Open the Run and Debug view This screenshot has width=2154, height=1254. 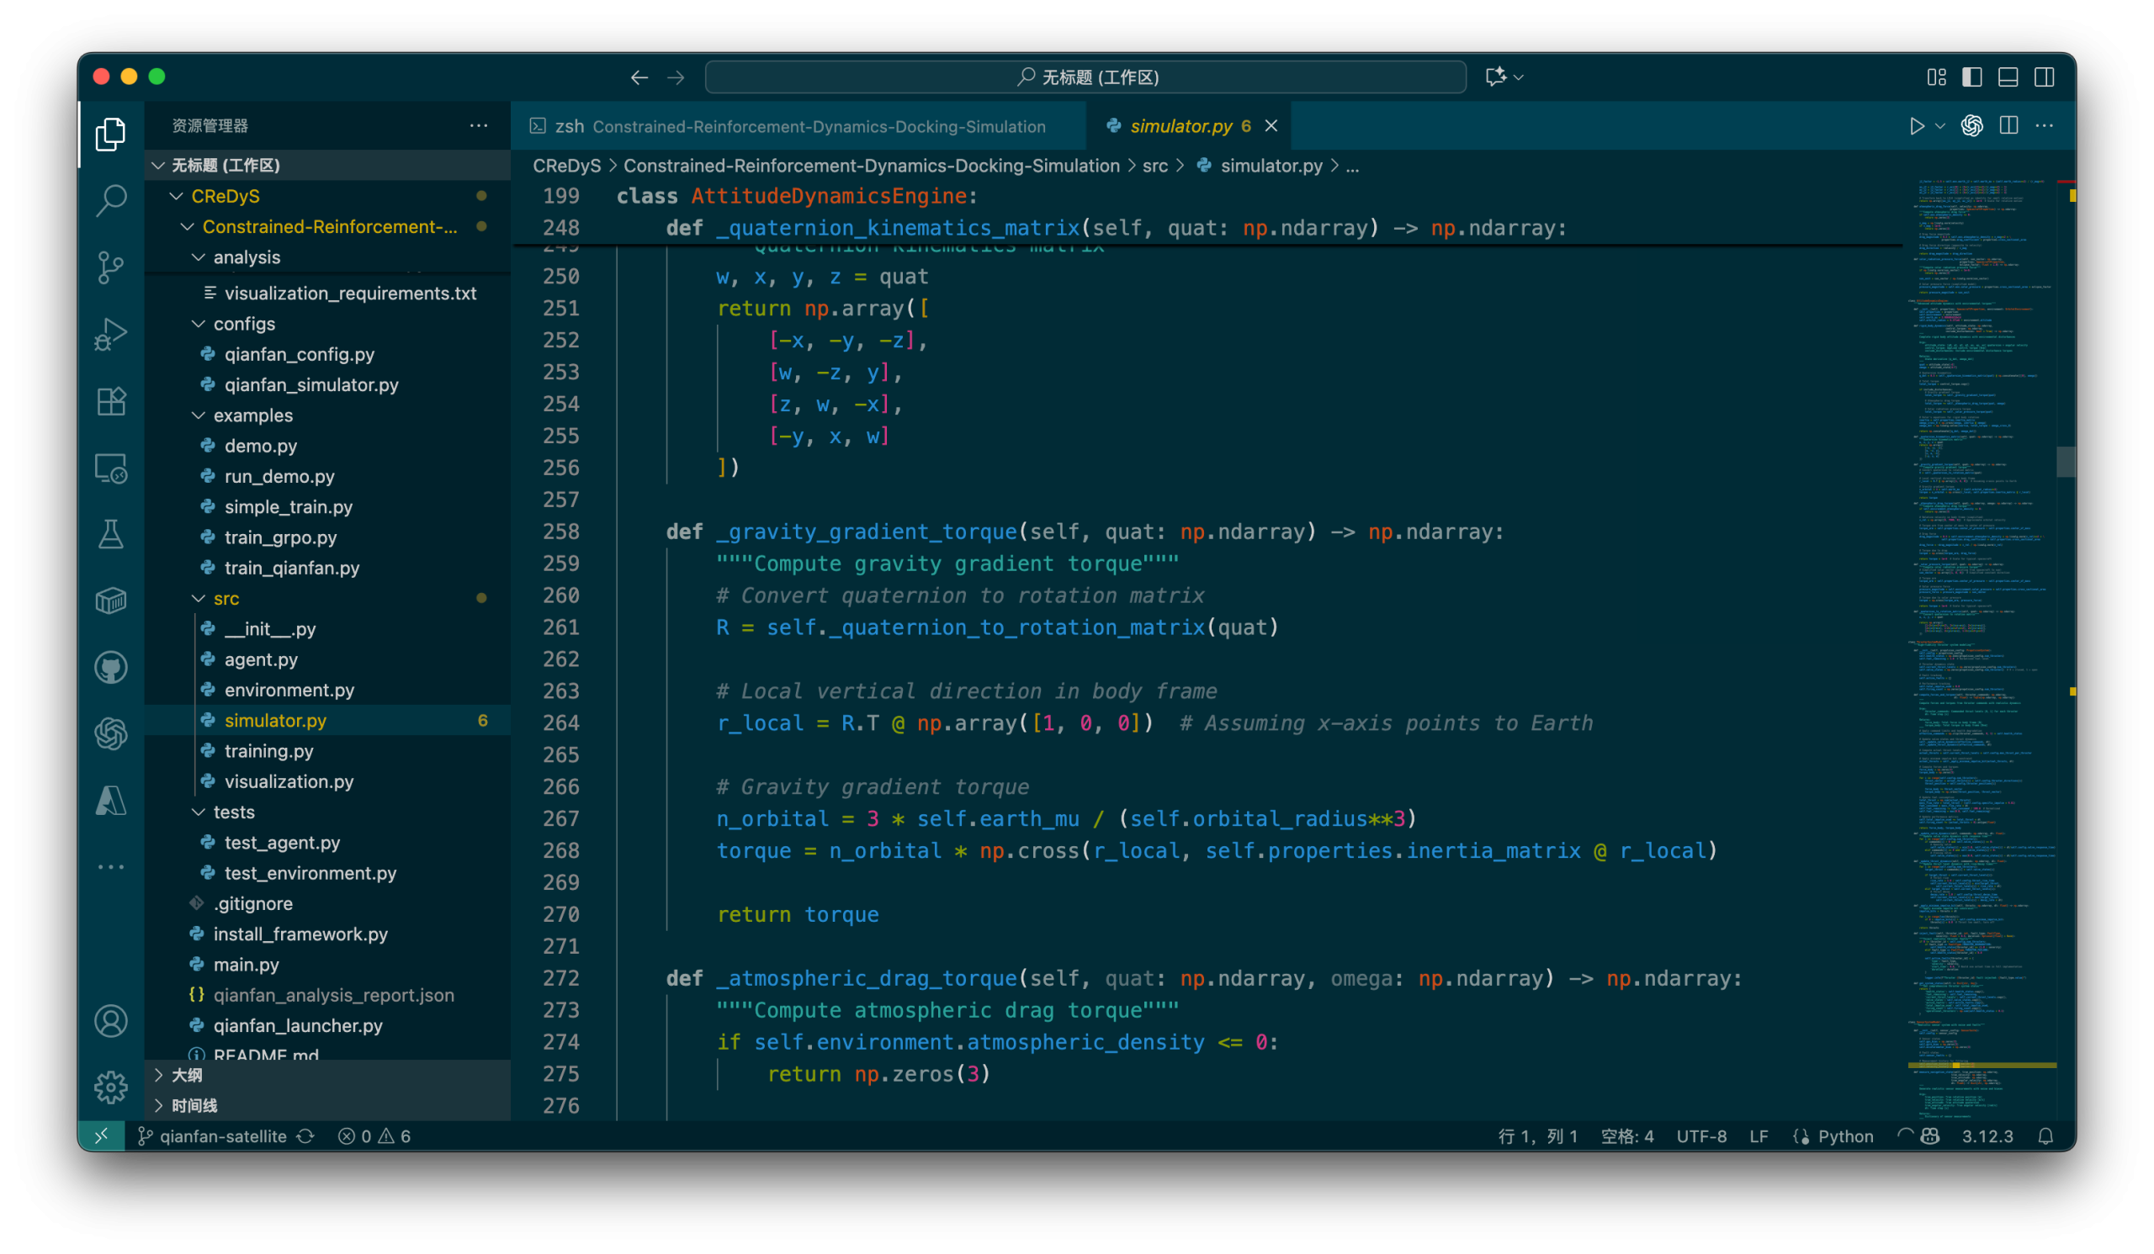point(110,334)
